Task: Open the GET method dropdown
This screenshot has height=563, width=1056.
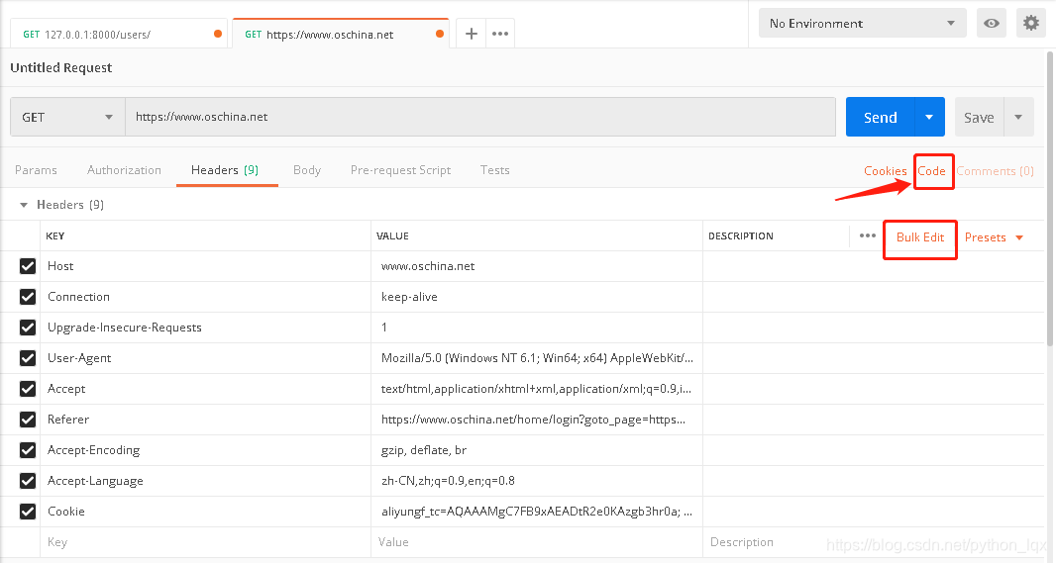Action: pyautogui.click(x=67, y=117)
